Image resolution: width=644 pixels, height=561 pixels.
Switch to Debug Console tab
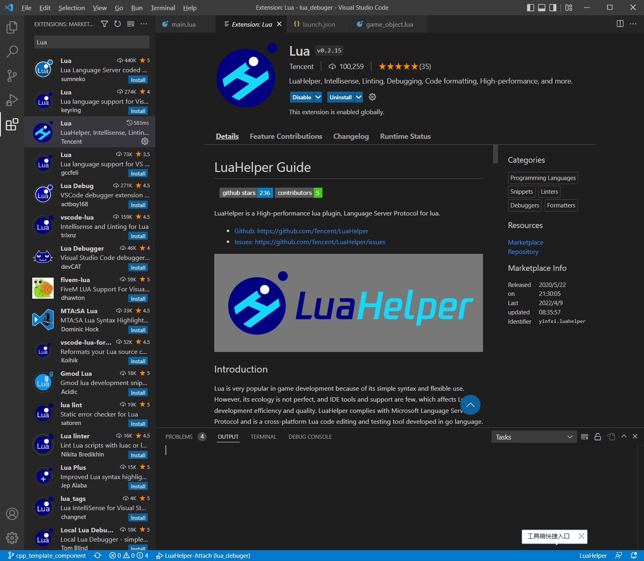click(310, 437)
